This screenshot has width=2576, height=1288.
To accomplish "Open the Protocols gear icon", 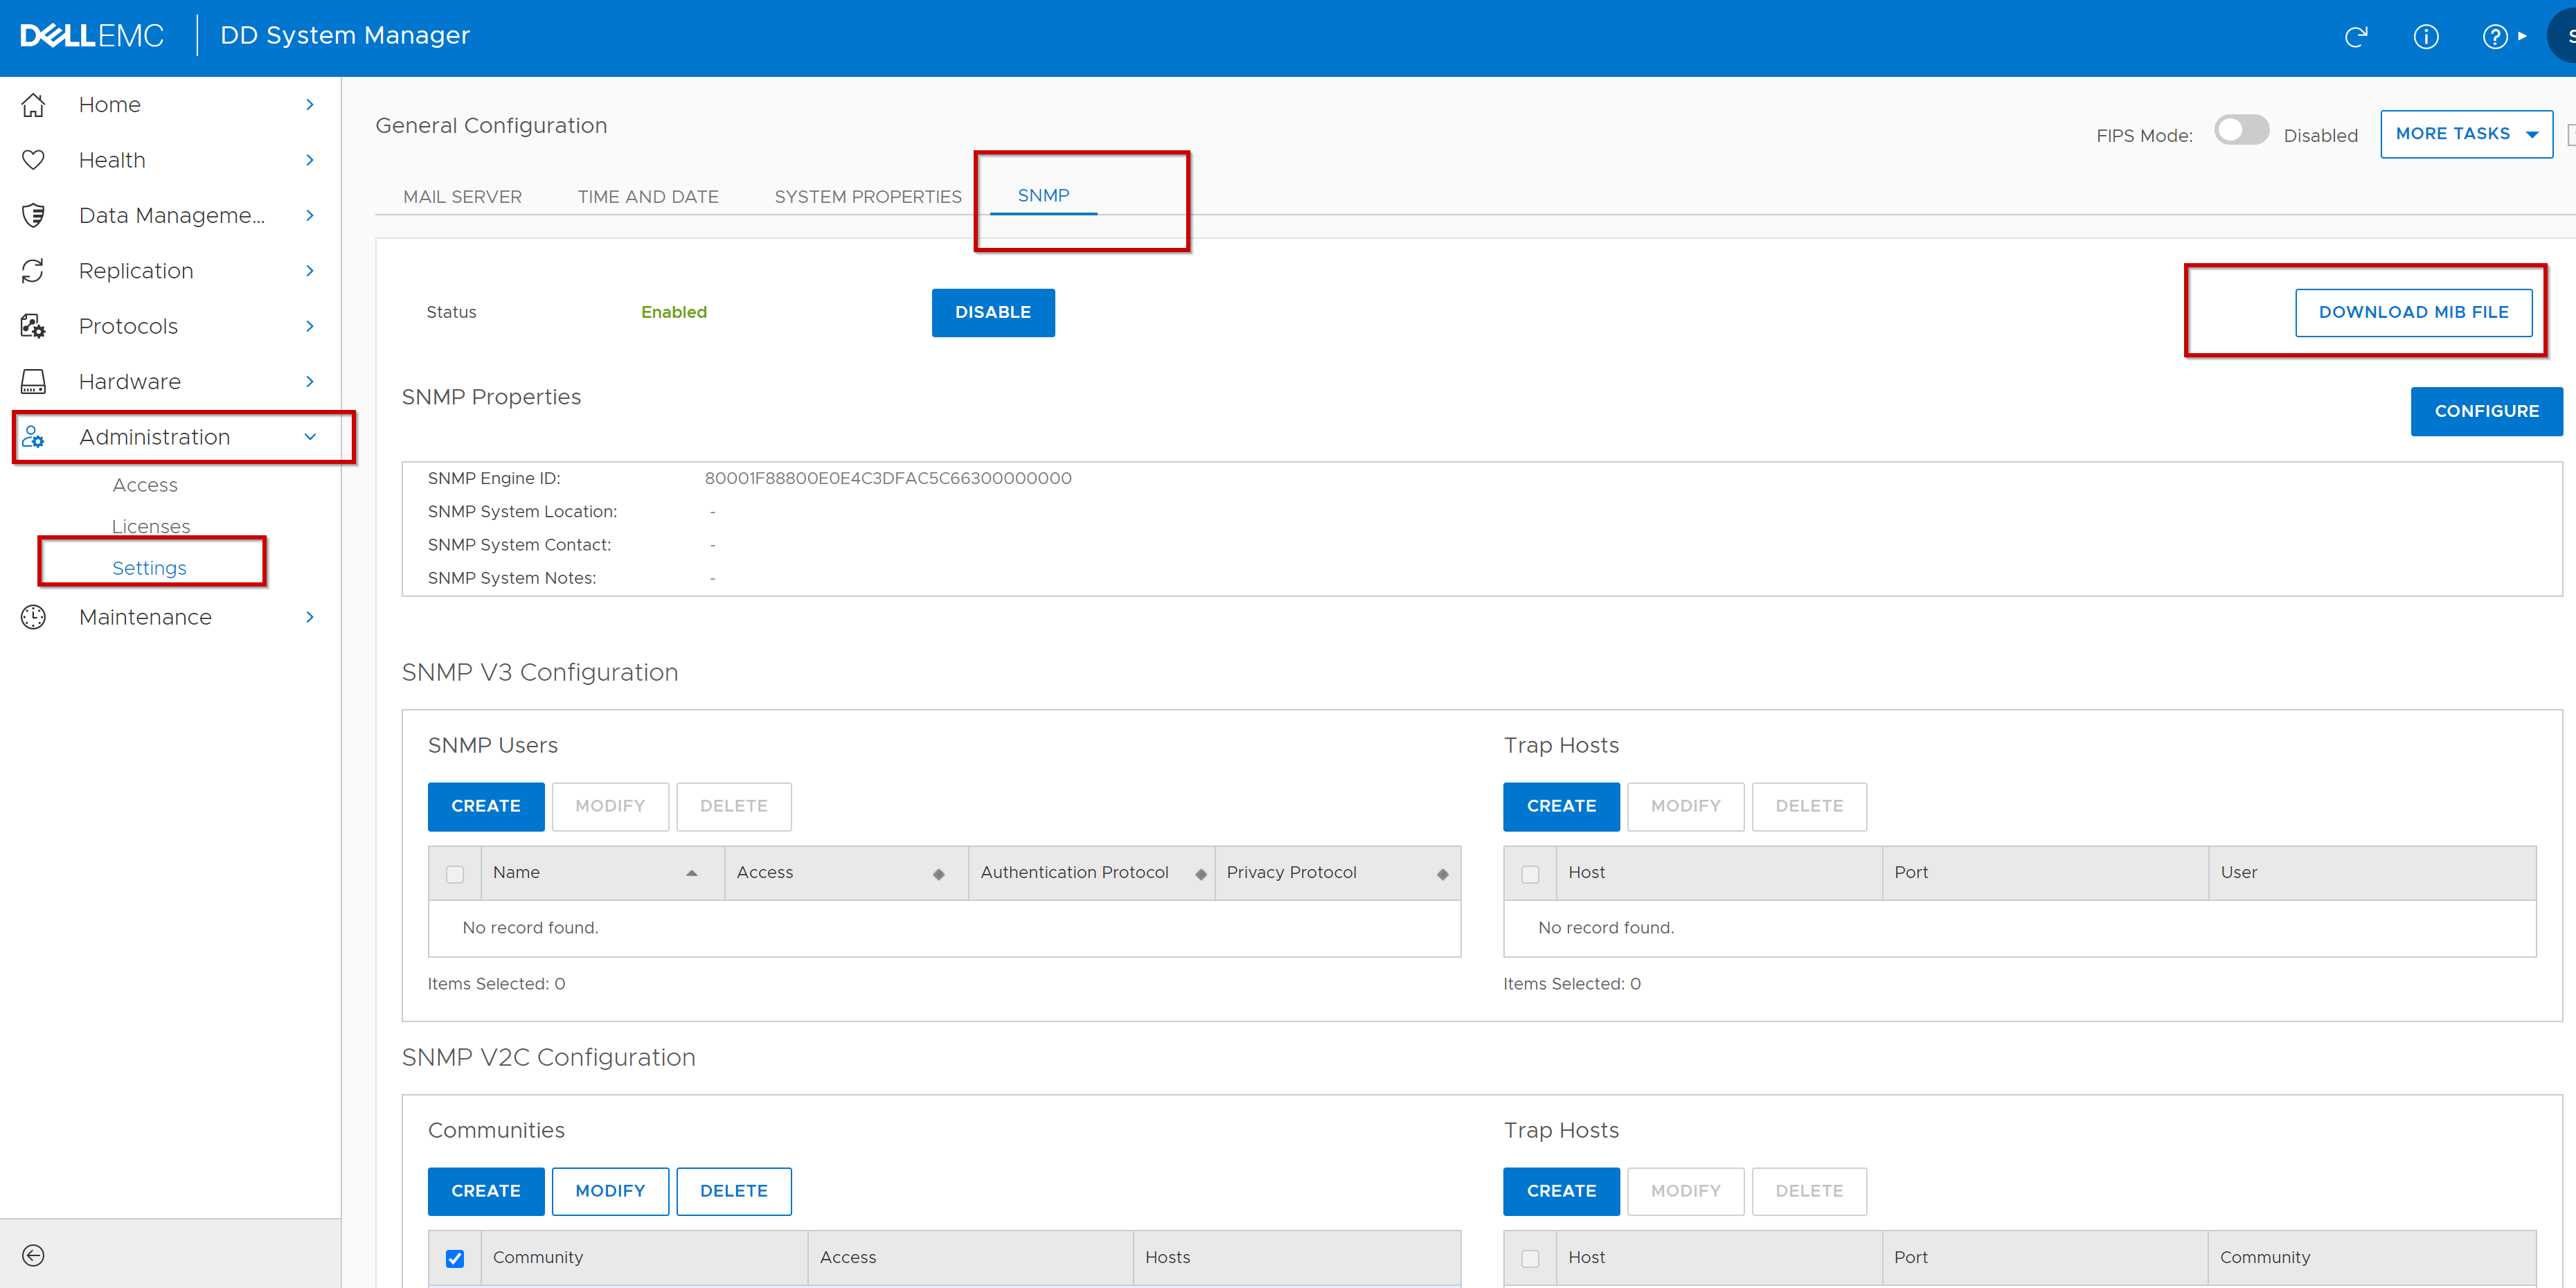I will coord(33,325).
